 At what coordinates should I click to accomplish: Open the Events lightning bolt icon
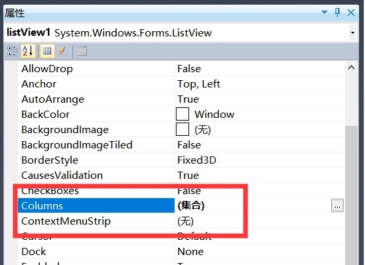[x=62, y=51]
